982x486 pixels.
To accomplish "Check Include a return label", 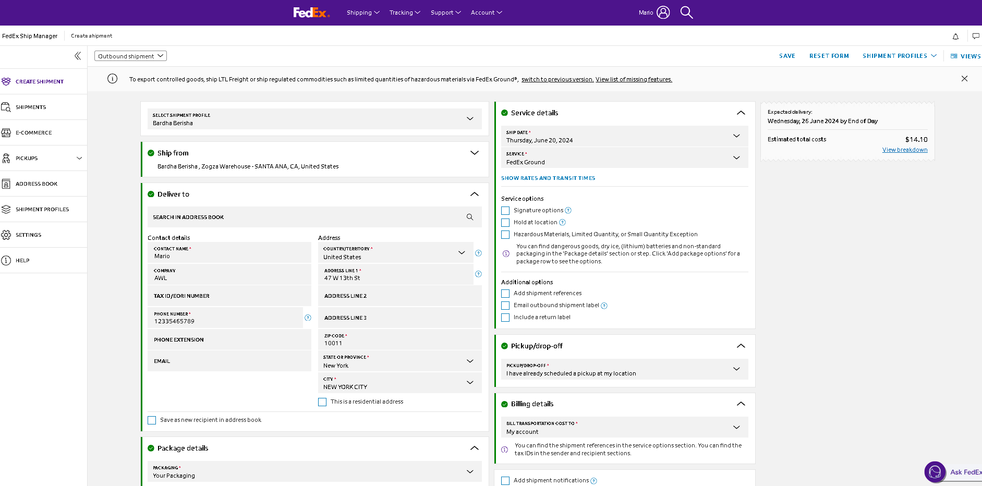I will 505,318.
